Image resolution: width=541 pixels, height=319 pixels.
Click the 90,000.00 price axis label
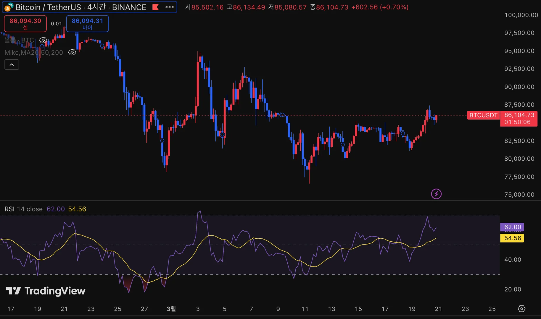tap(519, 87)
